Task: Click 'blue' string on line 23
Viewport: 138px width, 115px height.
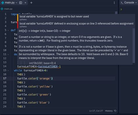Action: tap(43, 102)
